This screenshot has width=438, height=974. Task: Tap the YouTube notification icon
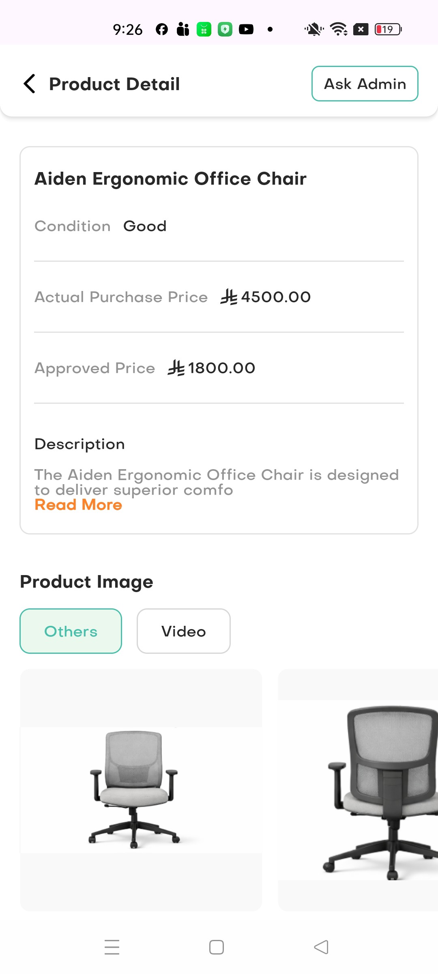pyautogui.click(x=246, y=30)
